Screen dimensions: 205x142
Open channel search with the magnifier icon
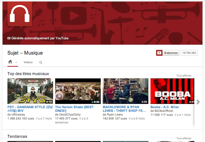click(x=41, y=62)
